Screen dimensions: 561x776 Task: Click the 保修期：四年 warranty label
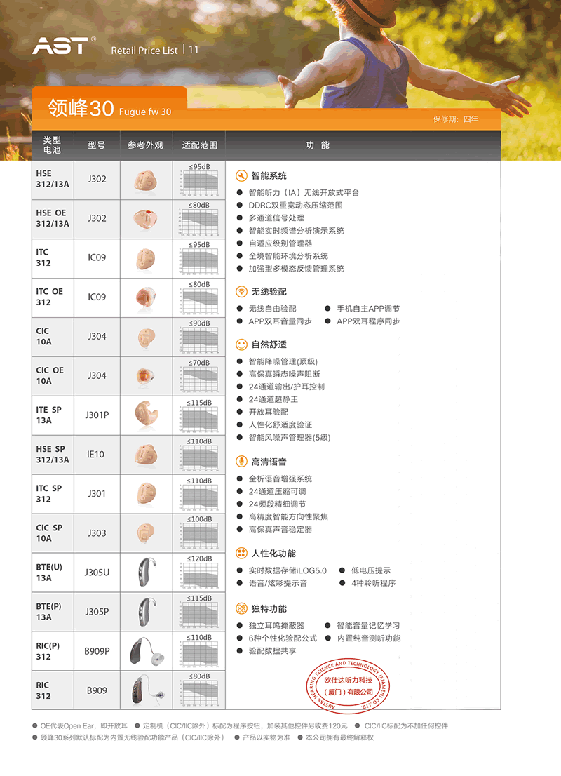pyautogui.click(x=456, y=119)
